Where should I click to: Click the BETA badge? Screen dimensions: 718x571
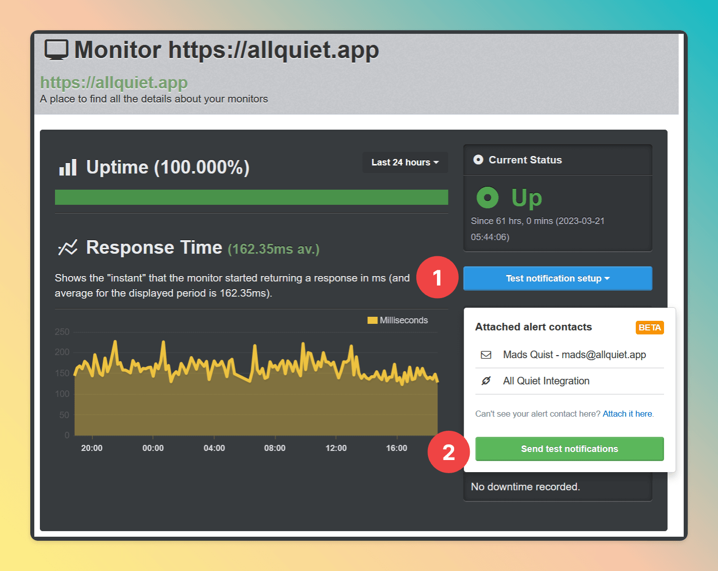pos(649,327)
